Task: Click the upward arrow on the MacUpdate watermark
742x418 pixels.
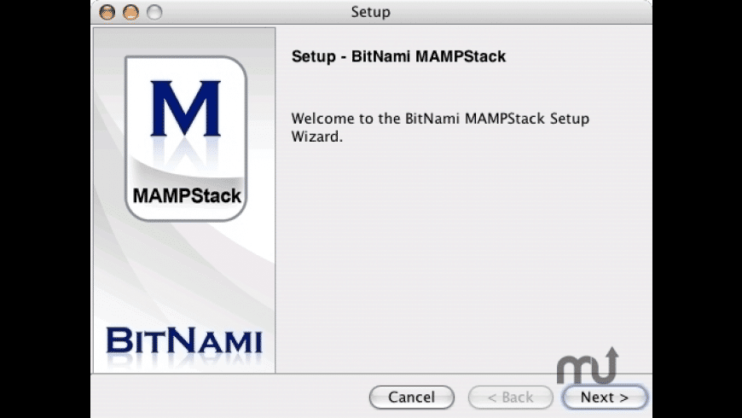Action: point(611,360)
